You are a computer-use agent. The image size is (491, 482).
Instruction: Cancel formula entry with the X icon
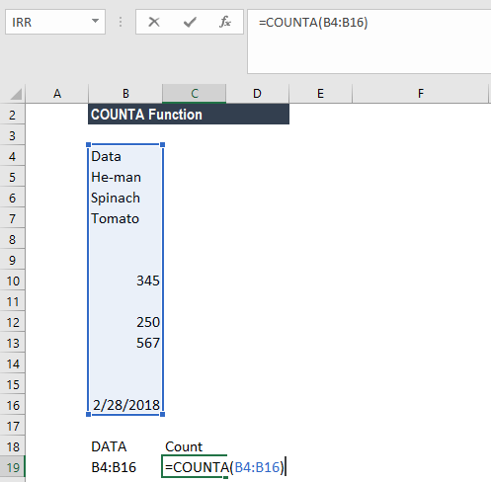[154, 22]
